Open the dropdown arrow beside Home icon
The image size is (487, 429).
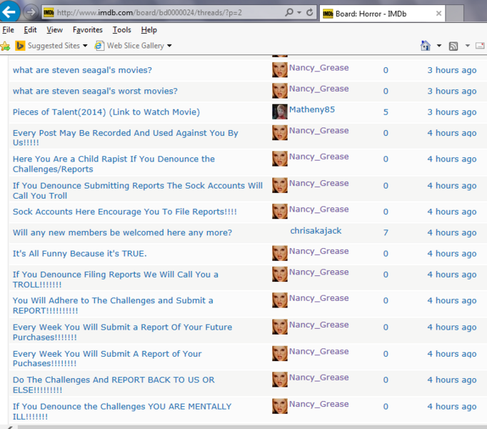[x=439, y=46]
